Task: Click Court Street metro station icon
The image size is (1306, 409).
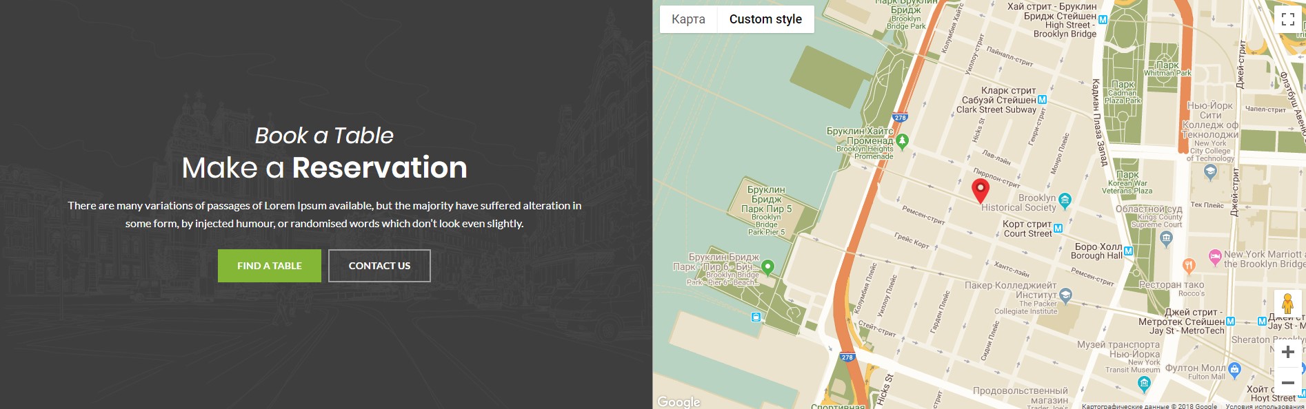Action: 1058,228
